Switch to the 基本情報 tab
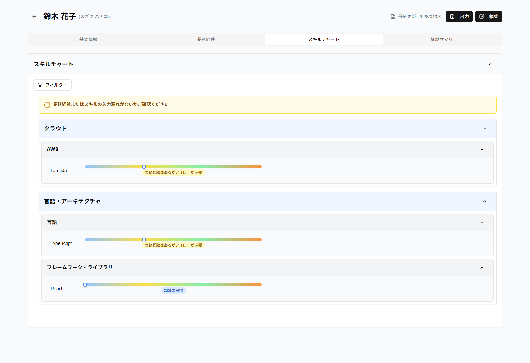This screenshot has width=530, height=363. point(88,39)
